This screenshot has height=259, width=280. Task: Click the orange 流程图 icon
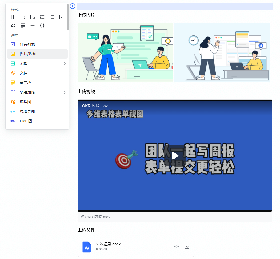13,102
